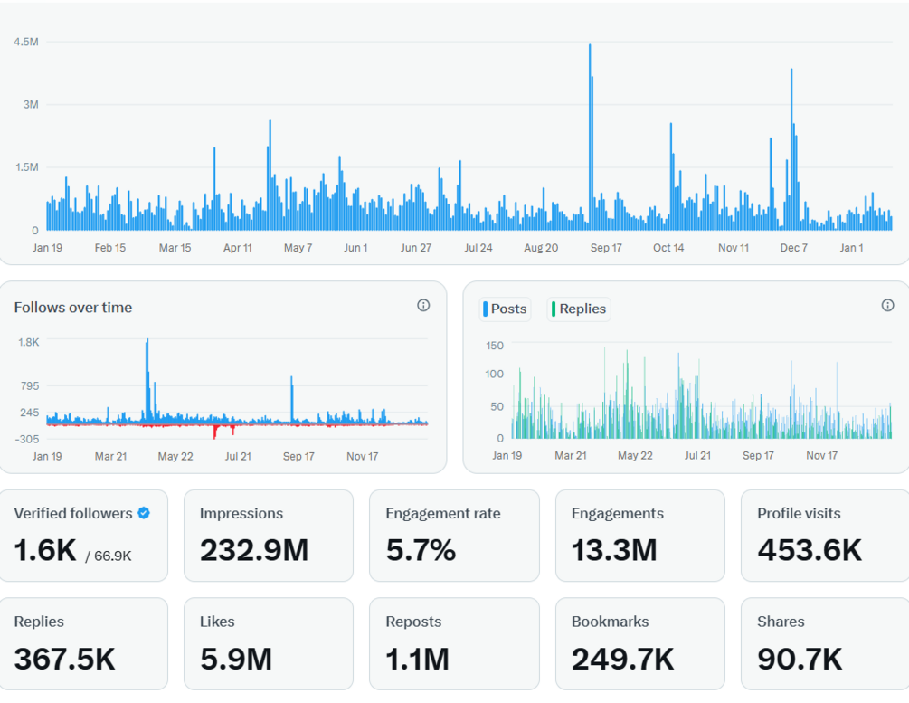Toggle the Posts series in the chart legend
909x703 pixels.
505,309
